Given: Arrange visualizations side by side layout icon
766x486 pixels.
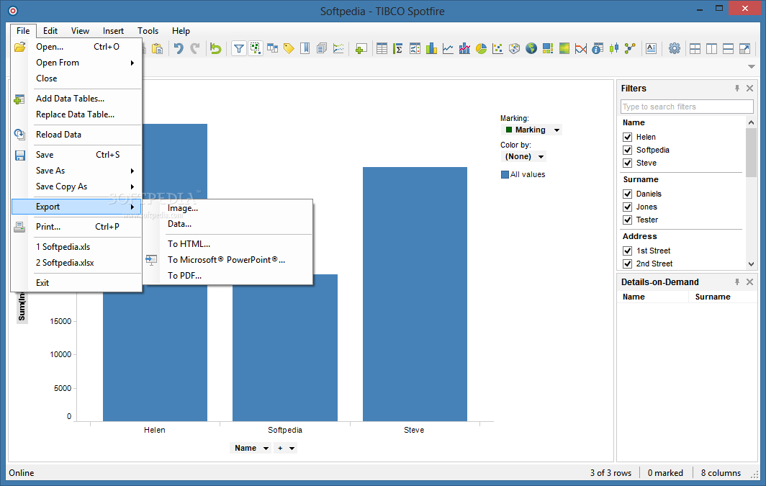Looking at the screenshot, I should (712, 48).
